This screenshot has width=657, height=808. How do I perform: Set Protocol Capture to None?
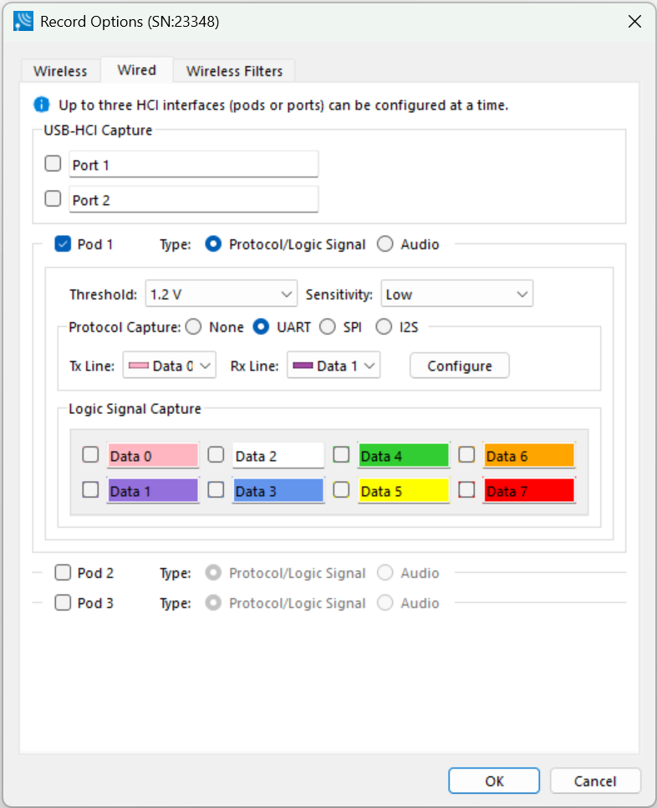pos(194,327)
